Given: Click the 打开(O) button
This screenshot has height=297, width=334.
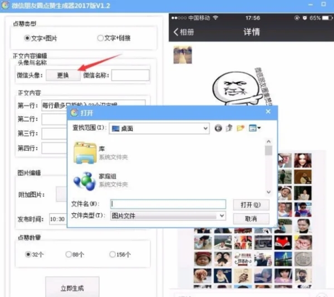Looking at the screenshot, I should coord(251,205).
